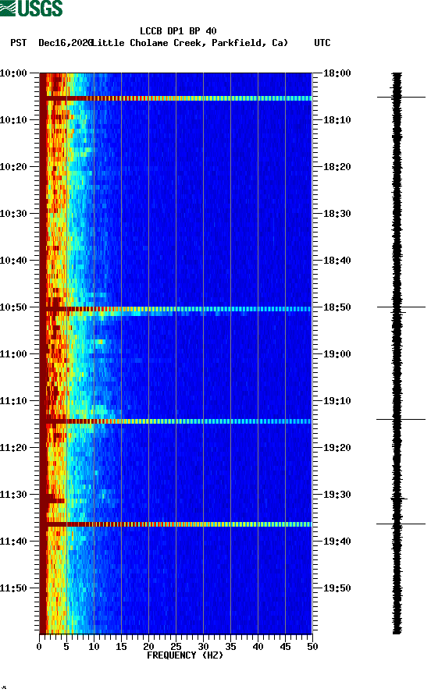
Task: Click the 'Little Cholame Creek, Parkfield, Ca)' text
Action: coord(191,43)
